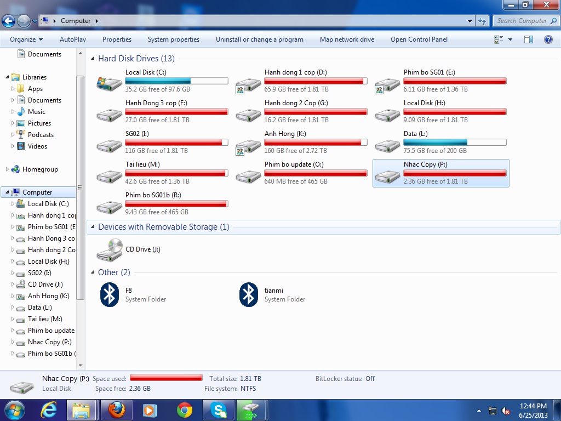The width and height of the screenshot is (561, 421).
Task: Open Organize dropdown menu
Action: click(26, 39)
